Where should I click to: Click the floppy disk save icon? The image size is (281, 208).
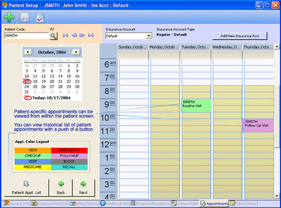[24, 17]
